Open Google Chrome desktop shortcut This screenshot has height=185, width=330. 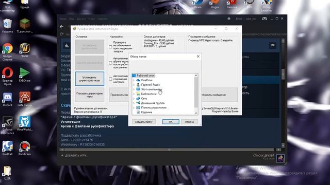tap(8, 52)
